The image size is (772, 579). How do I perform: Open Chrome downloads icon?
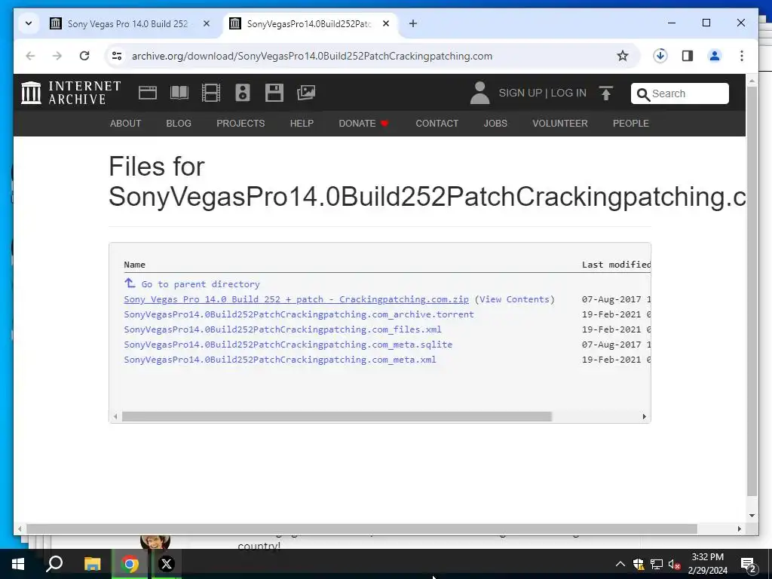(660, 56)
